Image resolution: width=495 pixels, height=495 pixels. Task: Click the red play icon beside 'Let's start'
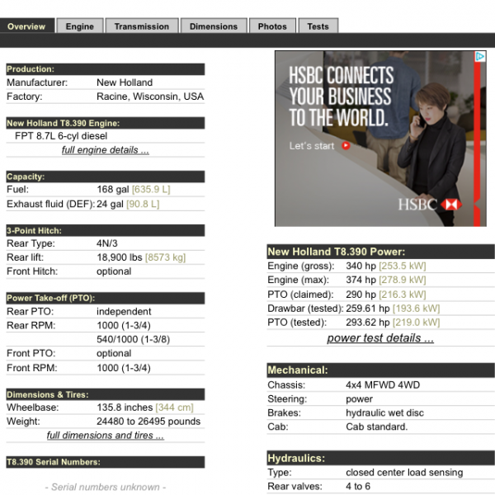[x=346, y=145]
